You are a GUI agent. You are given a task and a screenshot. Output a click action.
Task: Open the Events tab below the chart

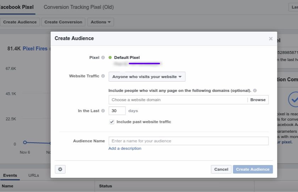(x=10, y=175)
